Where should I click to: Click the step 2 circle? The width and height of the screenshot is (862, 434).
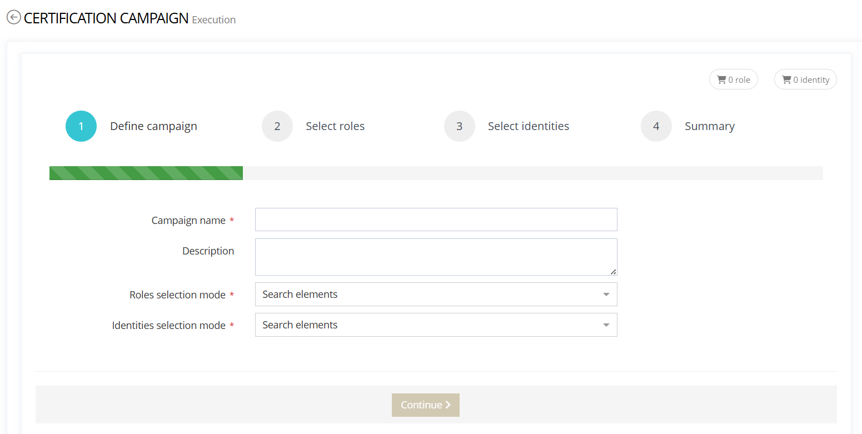(277, 126)
